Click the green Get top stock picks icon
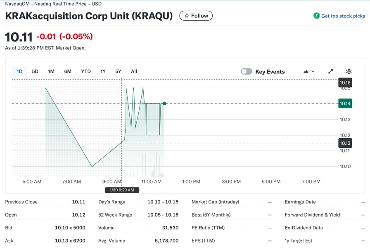The height and width of the screenshot is (250, 370). point(316,16)
